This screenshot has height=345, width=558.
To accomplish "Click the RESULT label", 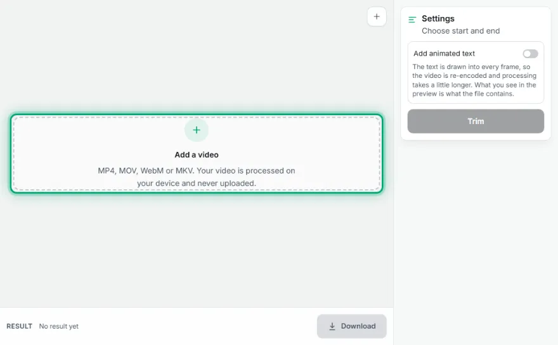I will pyautogui.click(x=19, y=326).
